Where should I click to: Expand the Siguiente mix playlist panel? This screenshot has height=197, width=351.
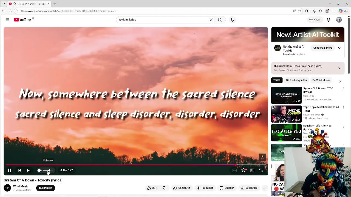tap(339, 68)
